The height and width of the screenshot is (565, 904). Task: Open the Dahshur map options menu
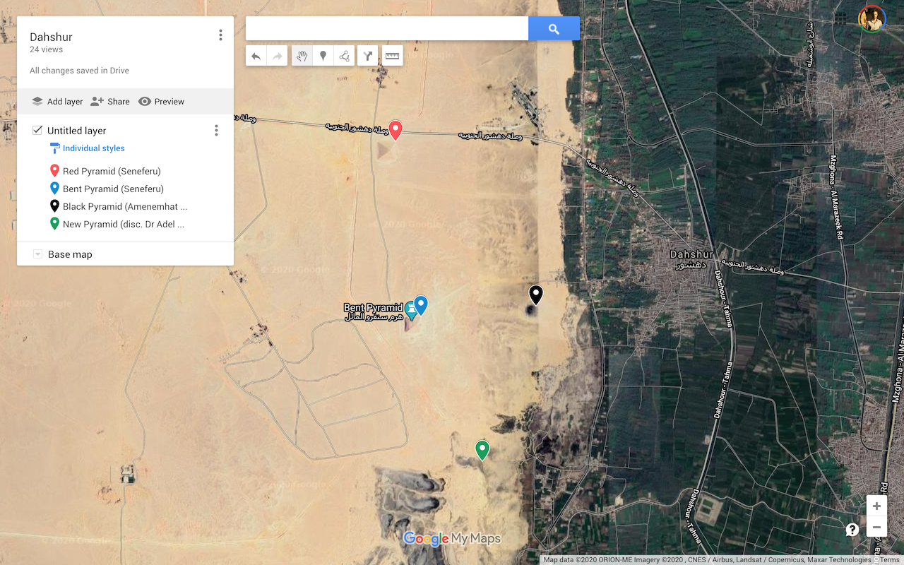point(220,34)
